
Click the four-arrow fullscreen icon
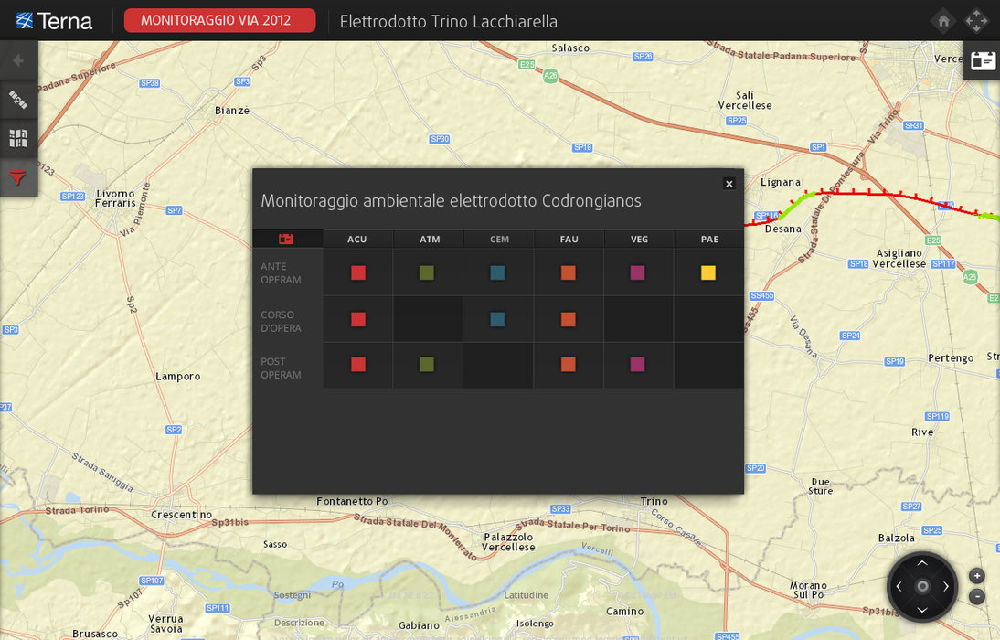coord(976,21)
